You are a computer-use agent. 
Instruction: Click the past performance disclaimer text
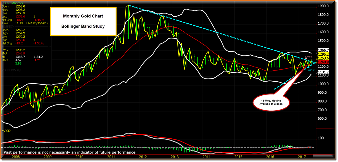[x=70, y=152]
